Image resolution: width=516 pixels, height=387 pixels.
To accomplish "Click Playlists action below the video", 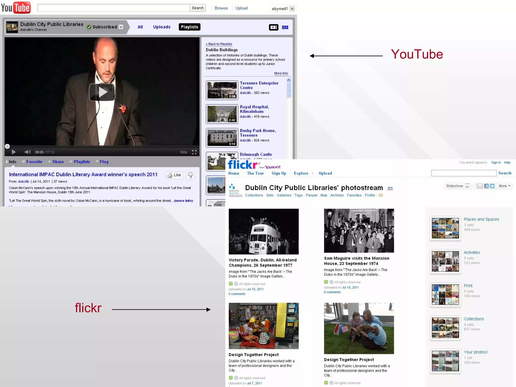I will tap(80, 162).
